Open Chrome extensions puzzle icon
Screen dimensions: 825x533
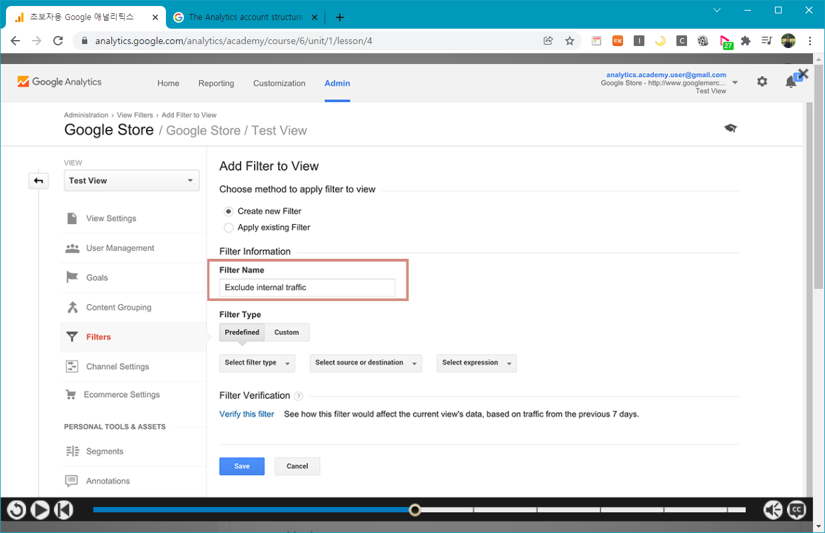point(746,41)
